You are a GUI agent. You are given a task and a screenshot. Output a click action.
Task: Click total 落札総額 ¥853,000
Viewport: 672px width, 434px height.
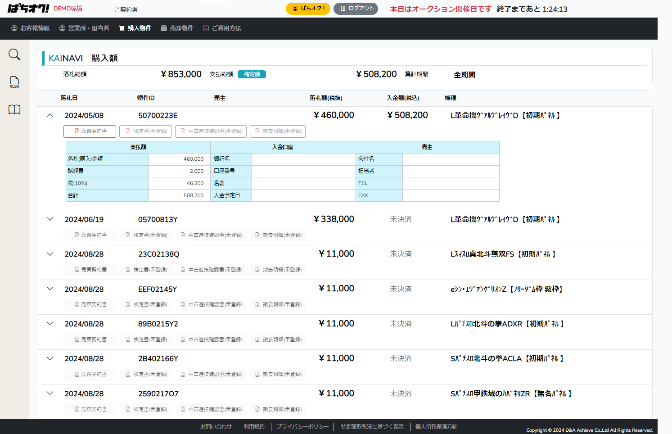coord(181,74)
